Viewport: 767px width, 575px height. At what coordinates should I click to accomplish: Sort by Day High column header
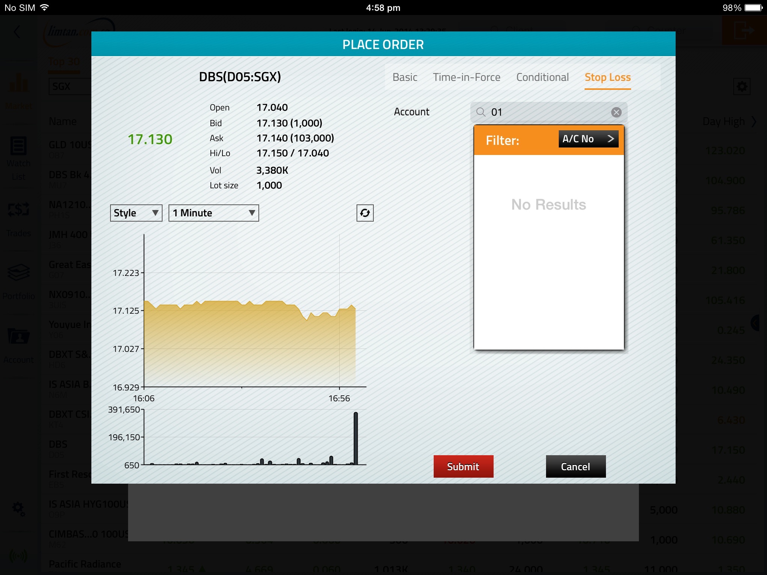pyautogui.click(x=724, y=122)
